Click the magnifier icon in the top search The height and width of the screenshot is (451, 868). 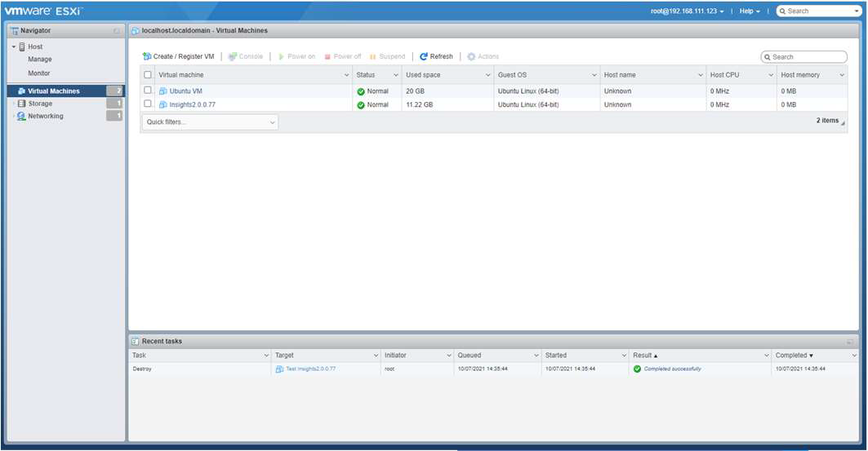click(x=782, y=11)
